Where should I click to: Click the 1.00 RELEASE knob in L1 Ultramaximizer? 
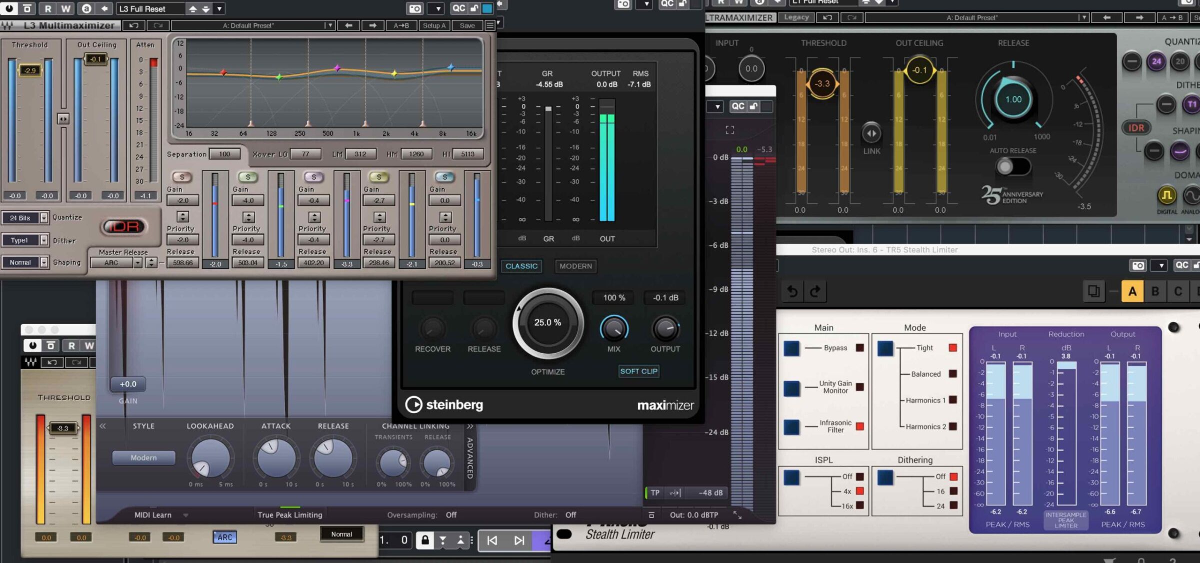tap(1013, 99)
